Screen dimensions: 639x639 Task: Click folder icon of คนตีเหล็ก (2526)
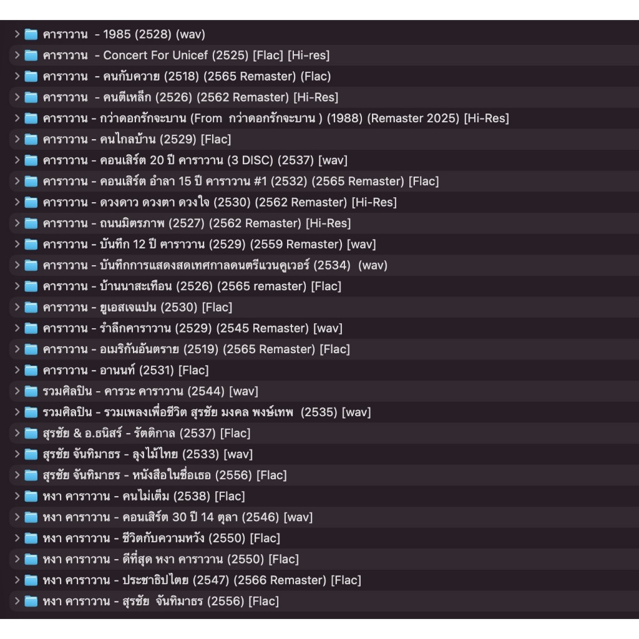point(31,97)
